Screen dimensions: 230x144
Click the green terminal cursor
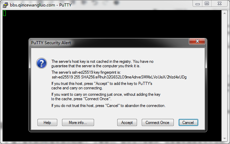[4, 13]
